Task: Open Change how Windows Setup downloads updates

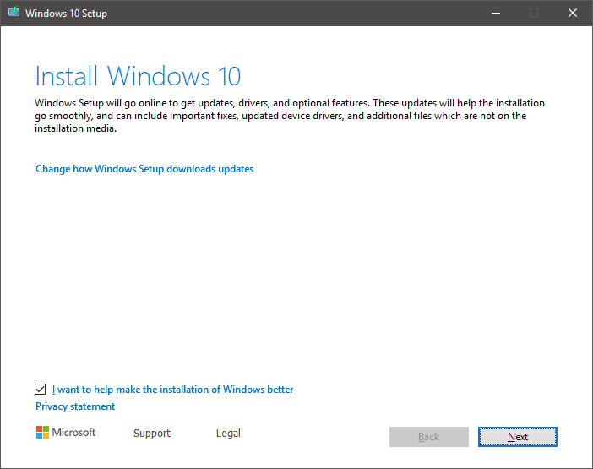Action: coord(144,169)
